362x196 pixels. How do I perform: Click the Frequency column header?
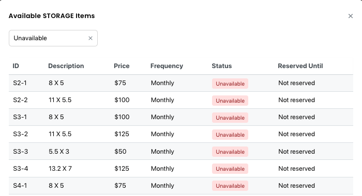(167, 66)
